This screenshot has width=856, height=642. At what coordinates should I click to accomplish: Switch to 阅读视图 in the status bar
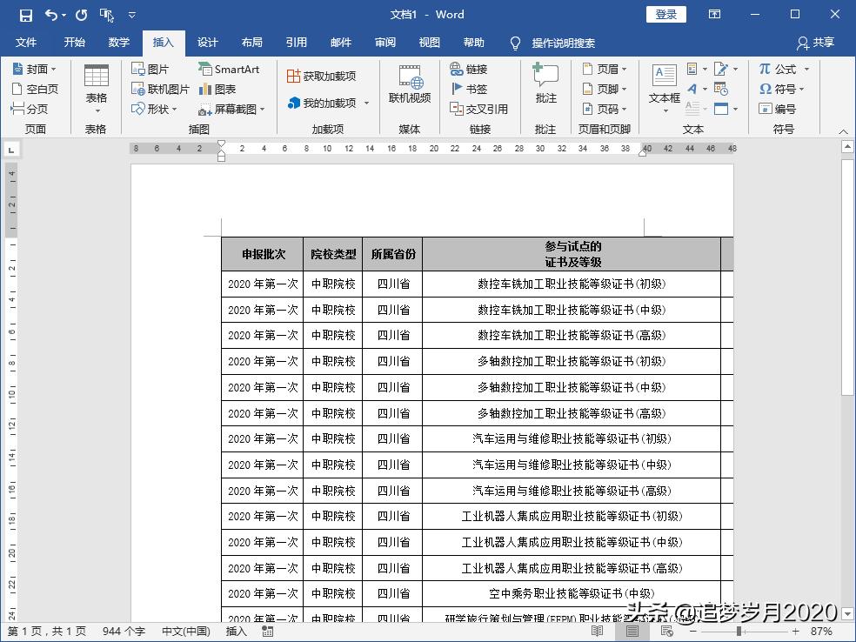coord(598,632)
